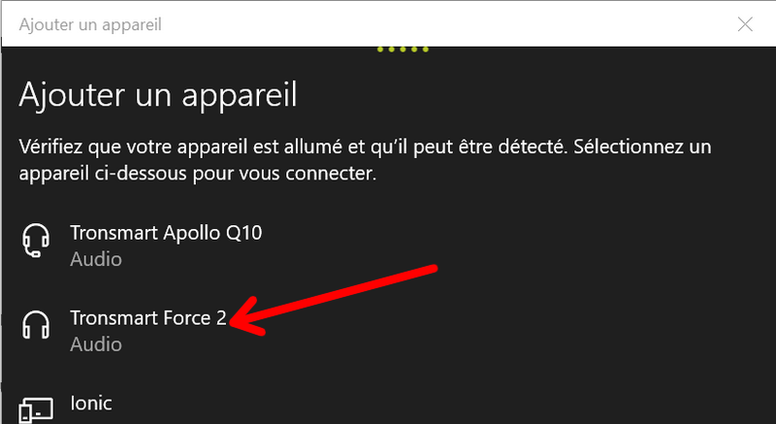776x424 pixels.
Task: Click the headset icon for Tronsmart Apollo Q10
Action: (x=36, y=241)
